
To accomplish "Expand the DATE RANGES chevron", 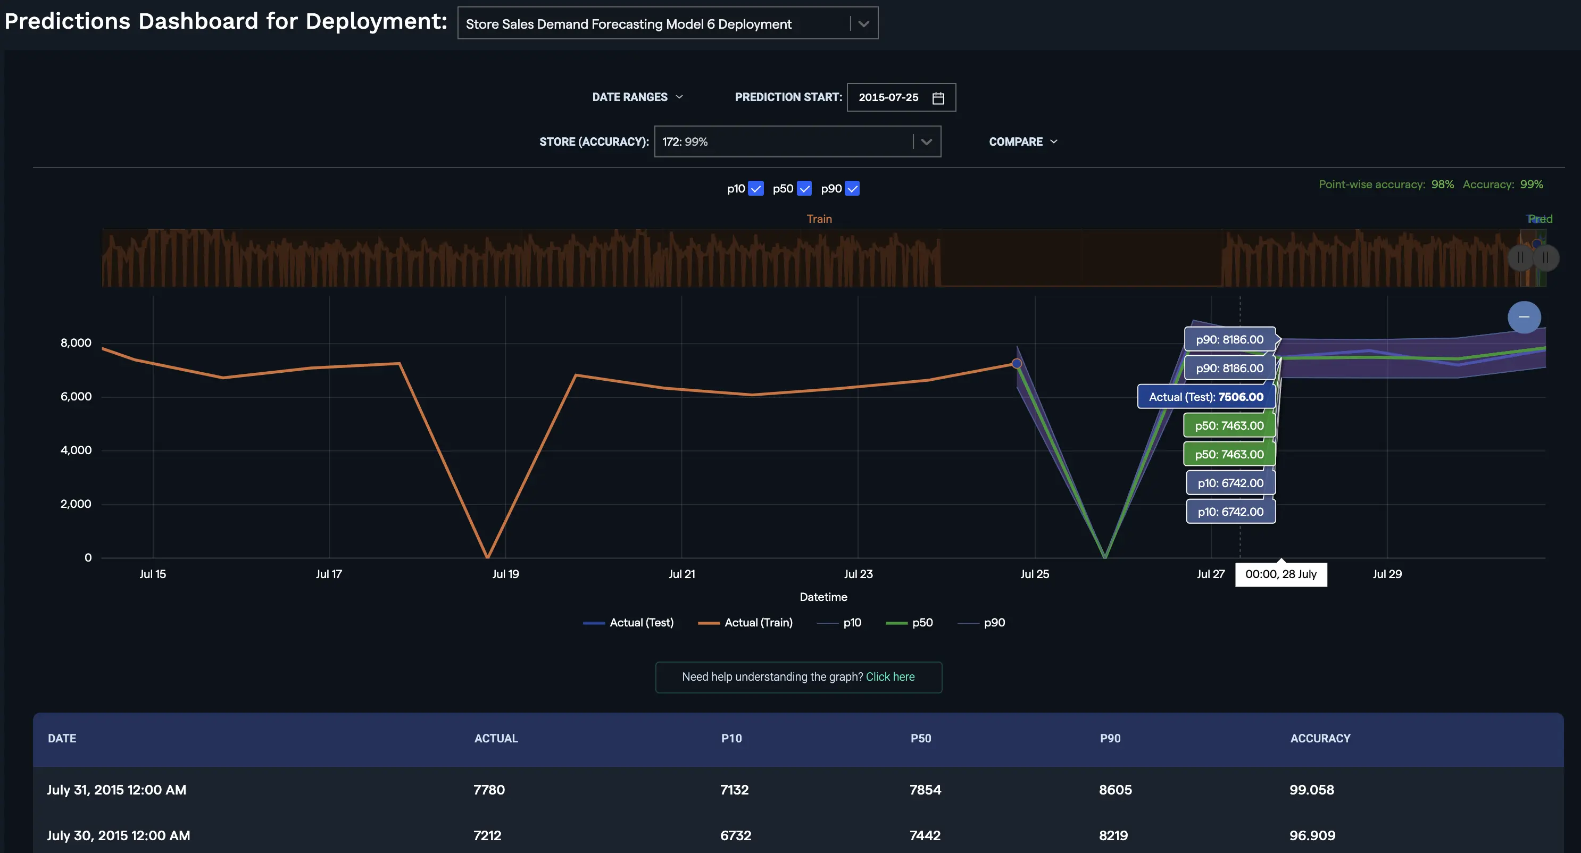I will 679,96.
